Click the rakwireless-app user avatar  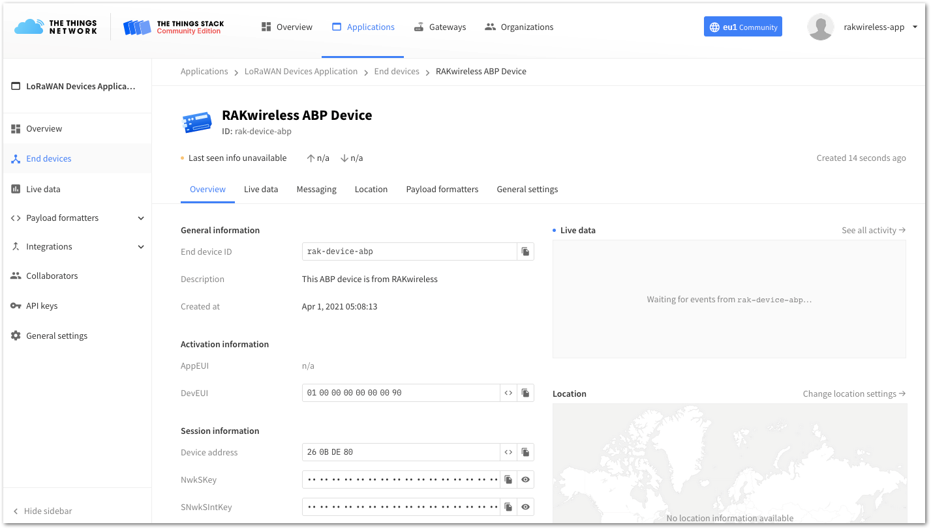[820, 27]
